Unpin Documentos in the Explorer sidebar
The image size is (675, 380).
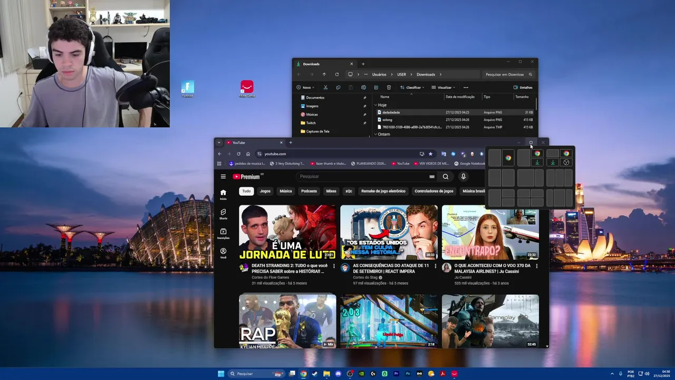coord(364,98)
